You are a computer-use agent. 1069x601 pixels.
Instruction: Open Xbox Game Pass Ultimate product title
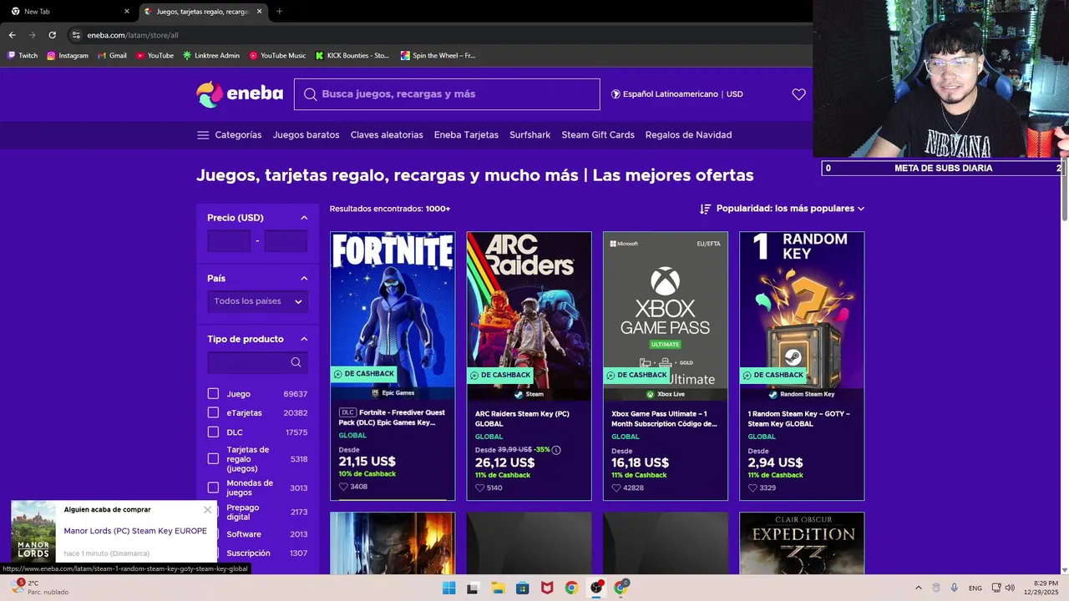click(x=664, y=418)
